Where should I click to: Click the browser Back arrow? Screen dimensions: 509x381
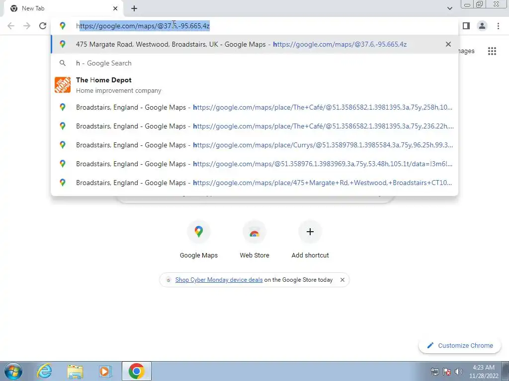pos(11,26)
